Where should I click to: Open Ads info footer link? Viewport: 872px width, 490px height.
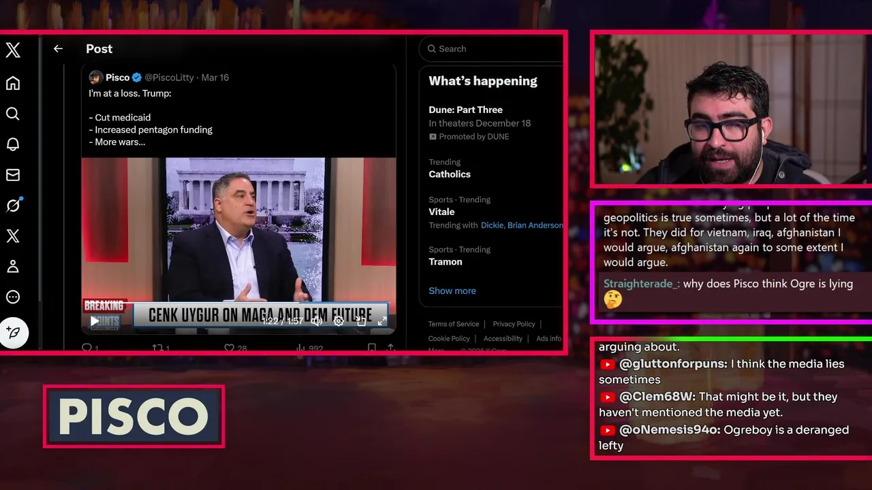coord(549,339)
